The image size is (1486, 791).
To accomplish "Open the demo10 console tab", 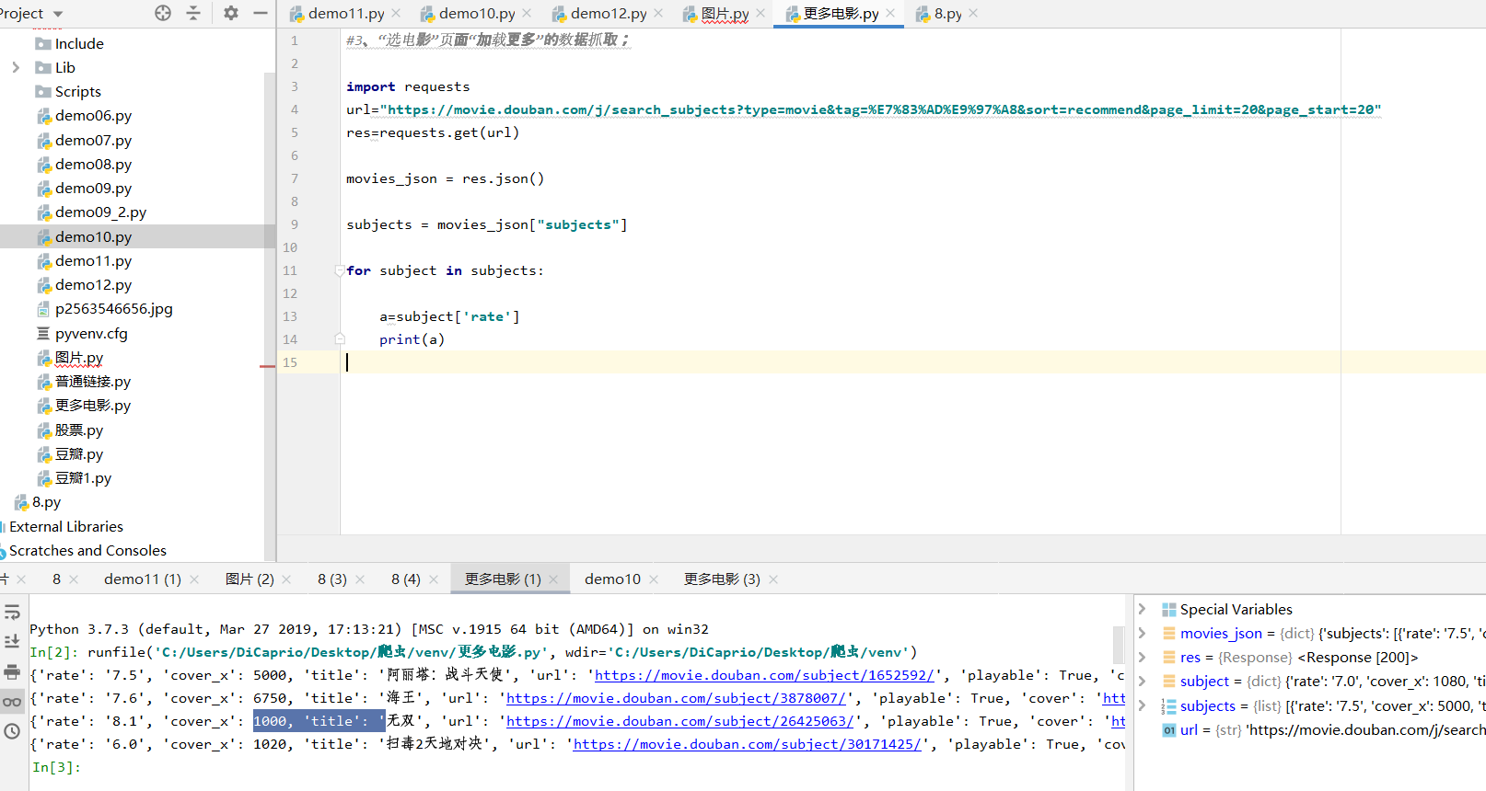I will pos(612,579).
